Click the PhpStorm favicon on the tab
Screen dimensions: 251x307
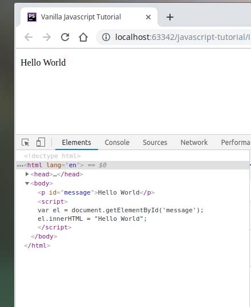[32, 17]
